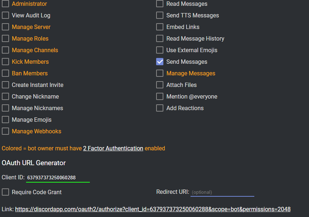309x217 pixels.
Task: Enable the Ban Members permission
Action: coord(5,74)
